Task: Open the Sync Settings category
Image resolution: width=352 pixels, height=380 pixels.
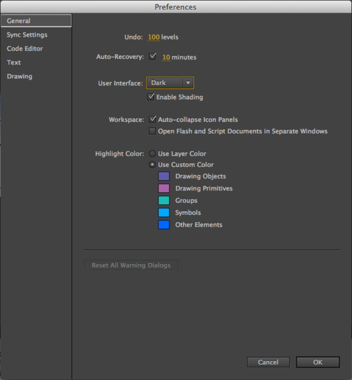Action: (x=27, y=35)
